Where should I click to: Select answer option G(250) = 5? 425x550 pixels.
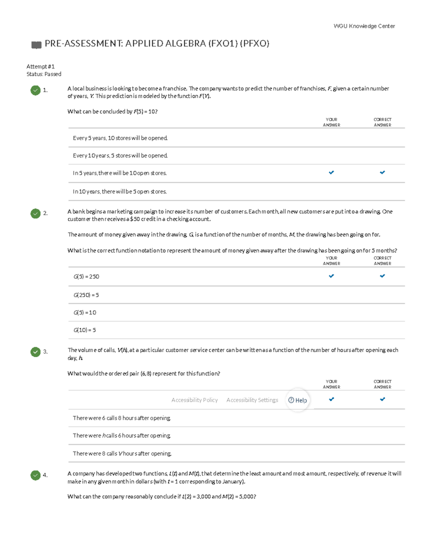[86, 295]
